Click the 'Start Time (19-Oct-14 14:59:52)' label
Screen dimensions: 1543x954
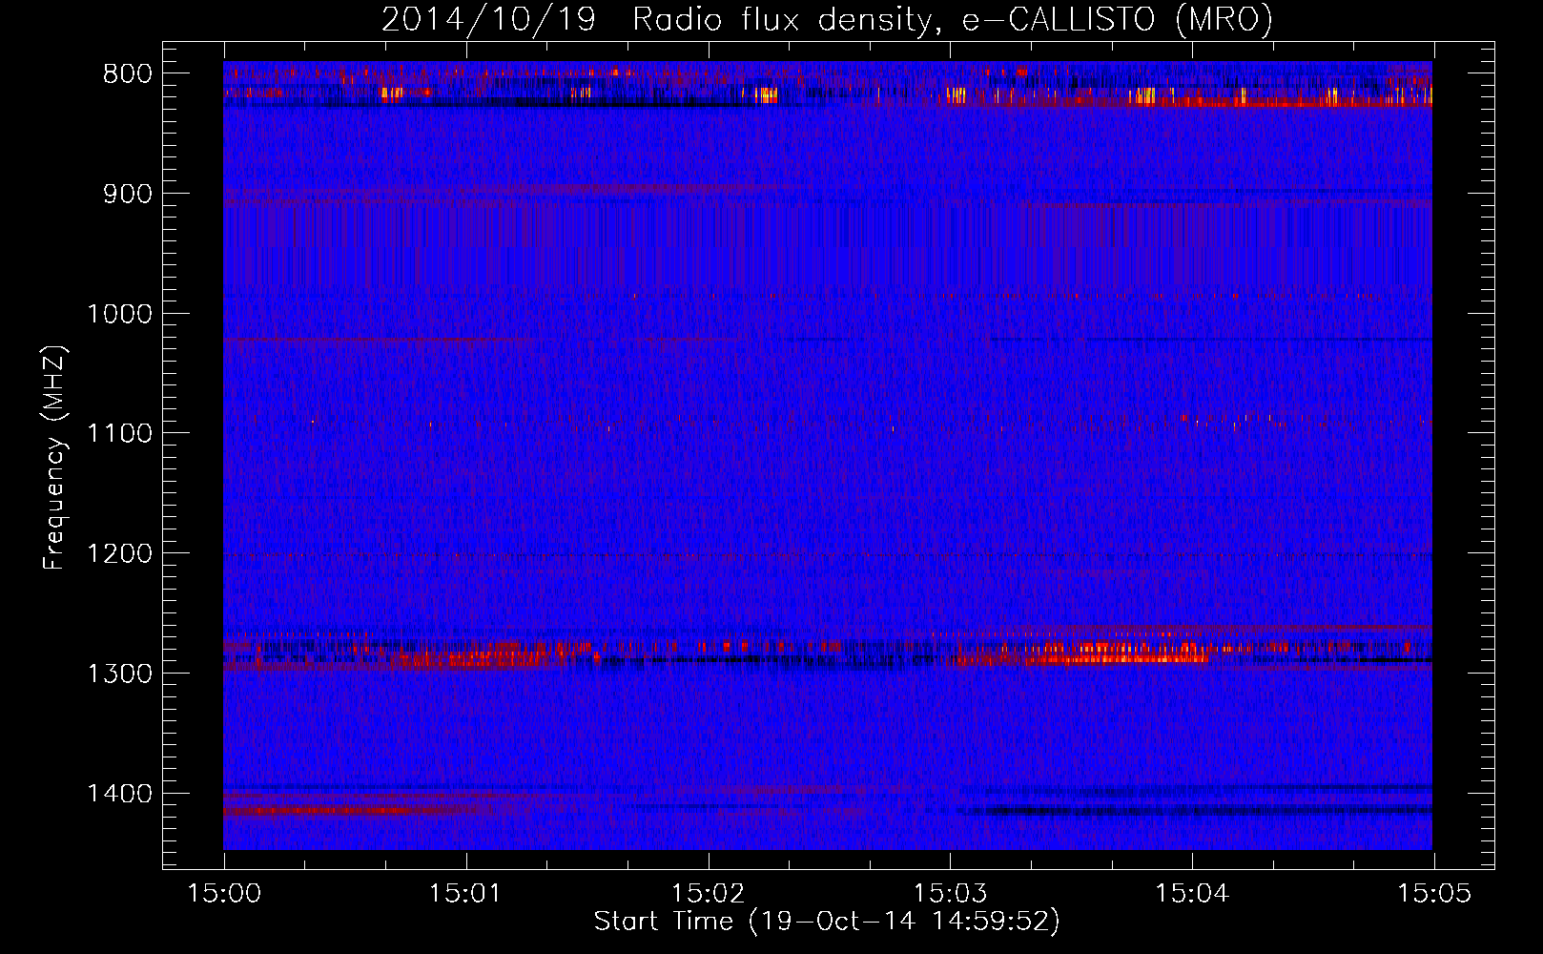coord(827,922)
